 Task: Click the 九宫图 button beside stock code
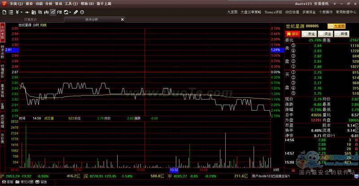point(336,26)
